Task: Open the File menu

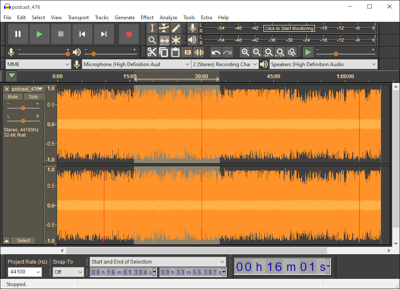Action: pyautogui.click(x=7, y=18)
